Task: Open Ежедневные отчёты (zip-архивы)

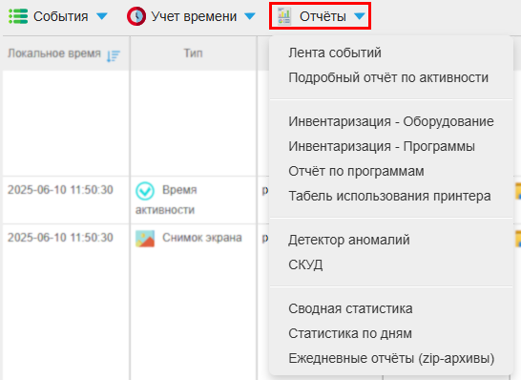Action: 391,358
